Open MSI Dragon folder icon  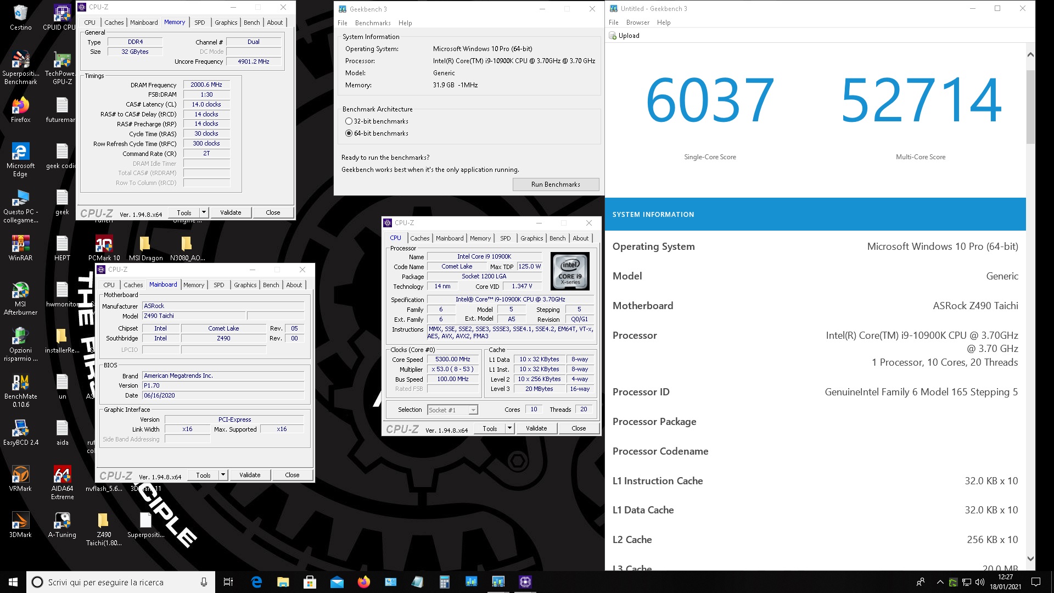point(145,248)
